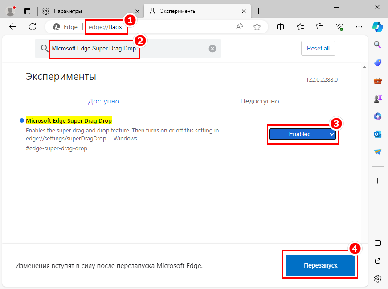The height and width of the screenshot is (289, 388).
Task: Go back with the back arrow
Action: (x=13, y=27)
